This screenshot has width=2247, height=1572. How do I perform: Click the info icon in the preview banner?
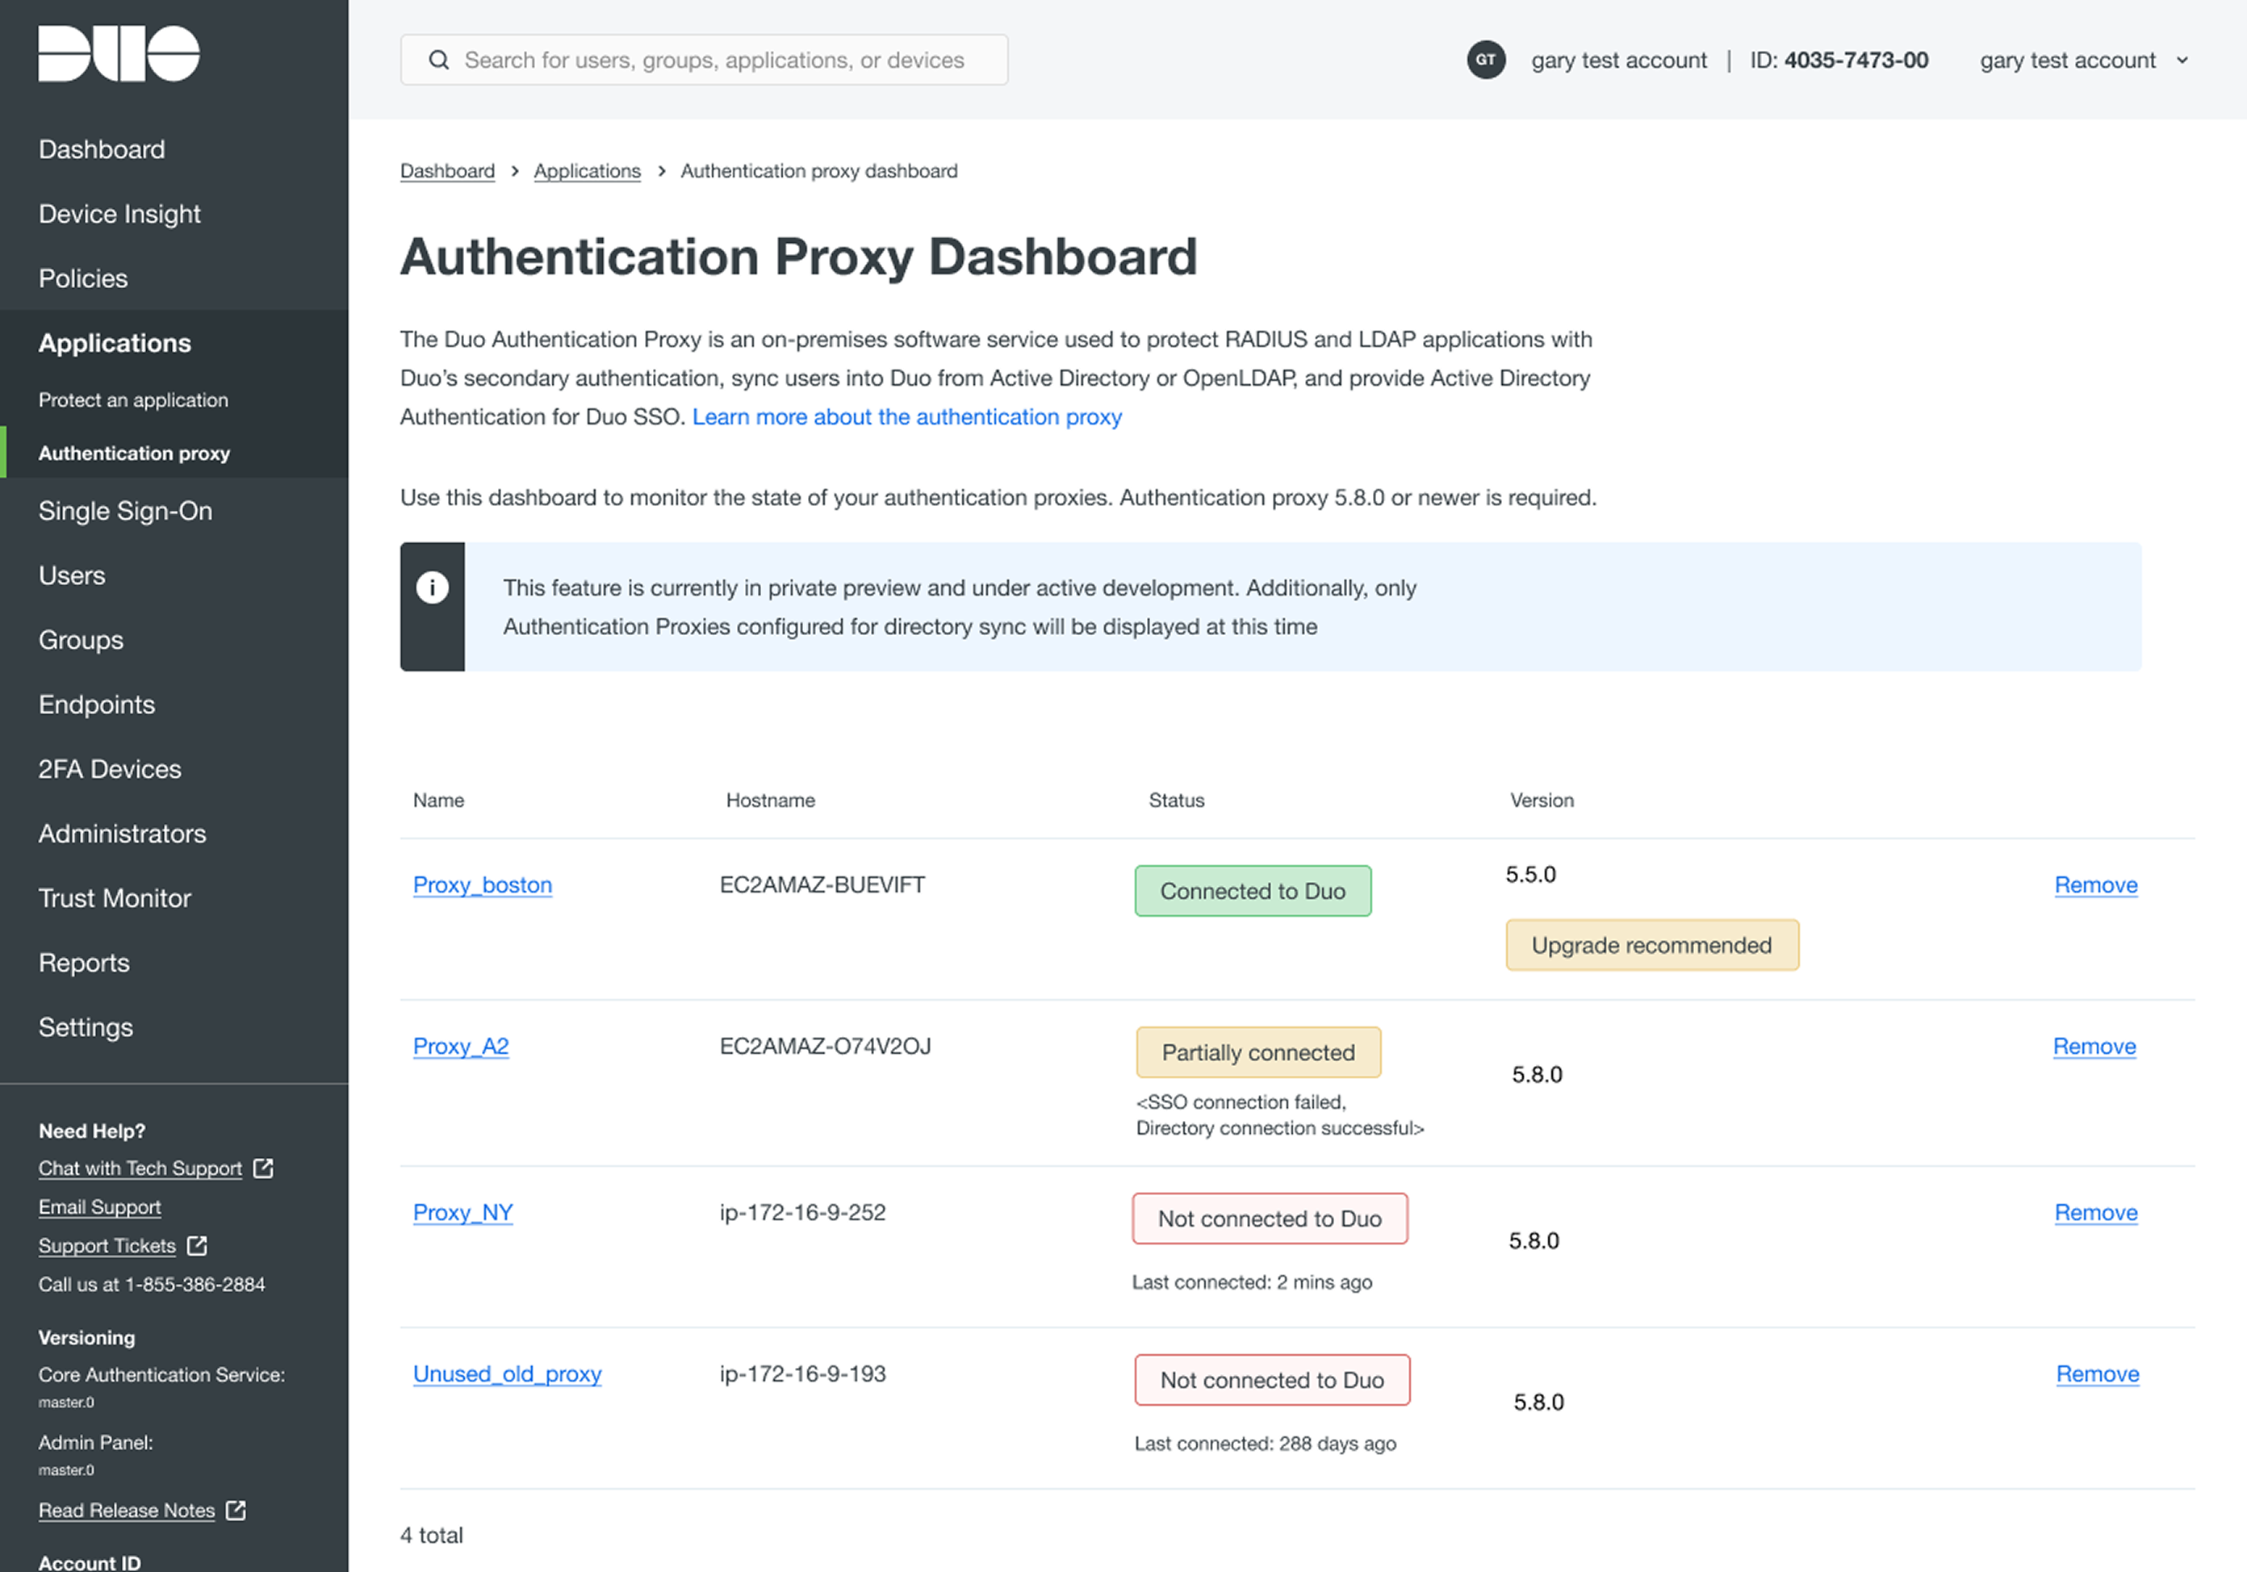tap(433, 587)
